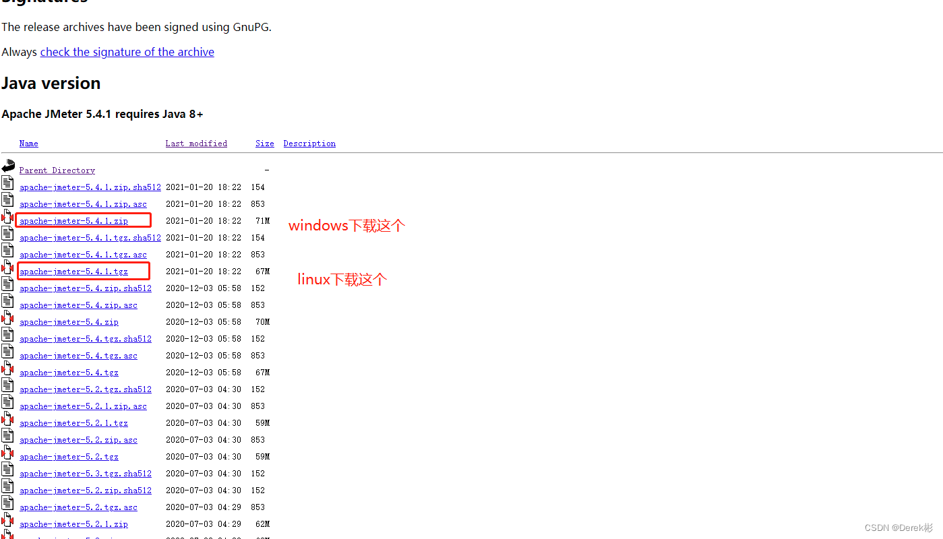Click the archive icon beside apache-jmeter-5.2.1.zip
Viewport: 943px width, 539px height.
coord(7,519)
